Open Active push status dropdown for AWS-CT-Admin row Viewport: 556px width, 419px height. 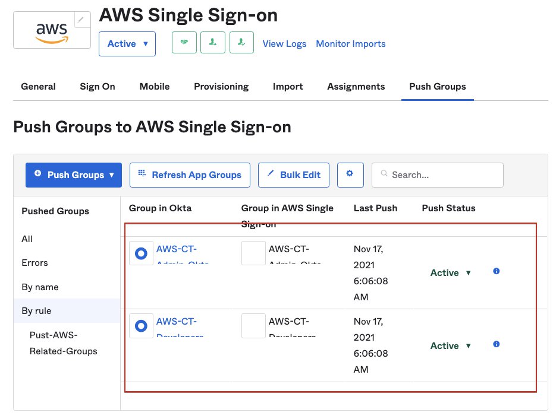point(451,273)
